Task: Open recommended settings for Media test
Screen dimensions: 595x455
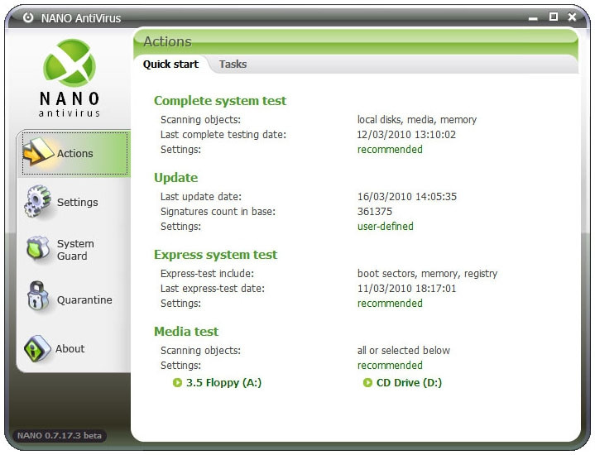Action: click(390, 365)
